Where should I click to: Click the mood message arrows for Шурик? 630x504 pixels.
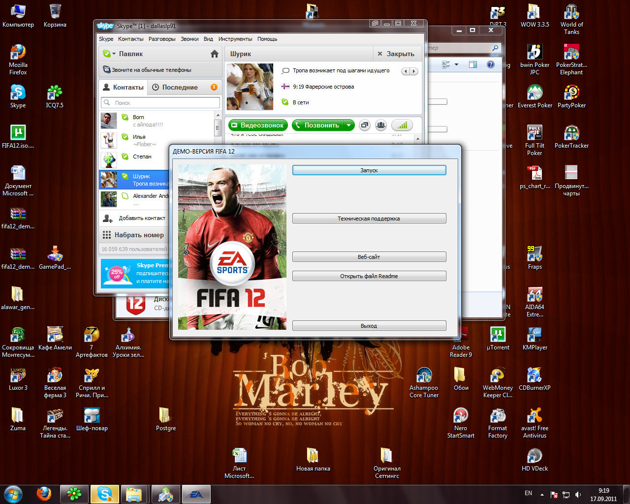(x=409, y=71)
